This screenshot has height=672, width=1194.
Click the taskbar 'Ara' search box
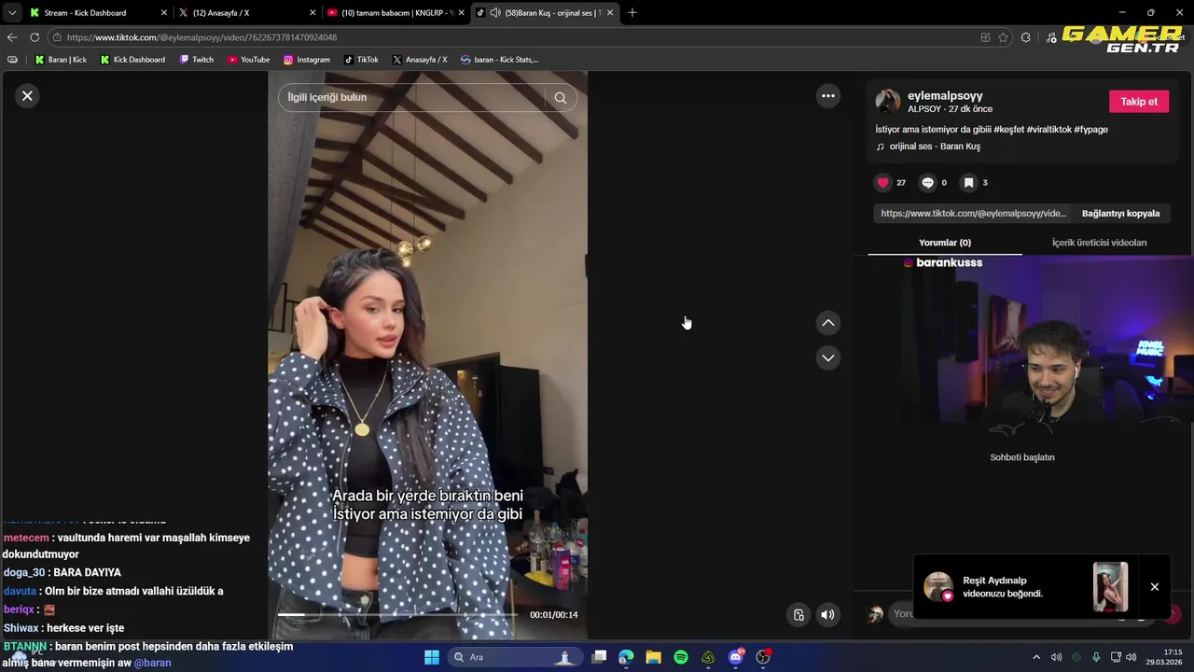(513, 657)
